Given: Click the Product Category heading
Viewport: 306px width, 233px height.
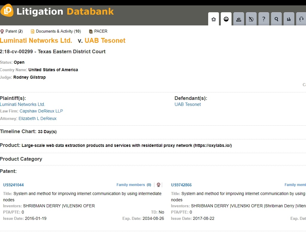Looking at the screenshot, I should tap(21, 159).
